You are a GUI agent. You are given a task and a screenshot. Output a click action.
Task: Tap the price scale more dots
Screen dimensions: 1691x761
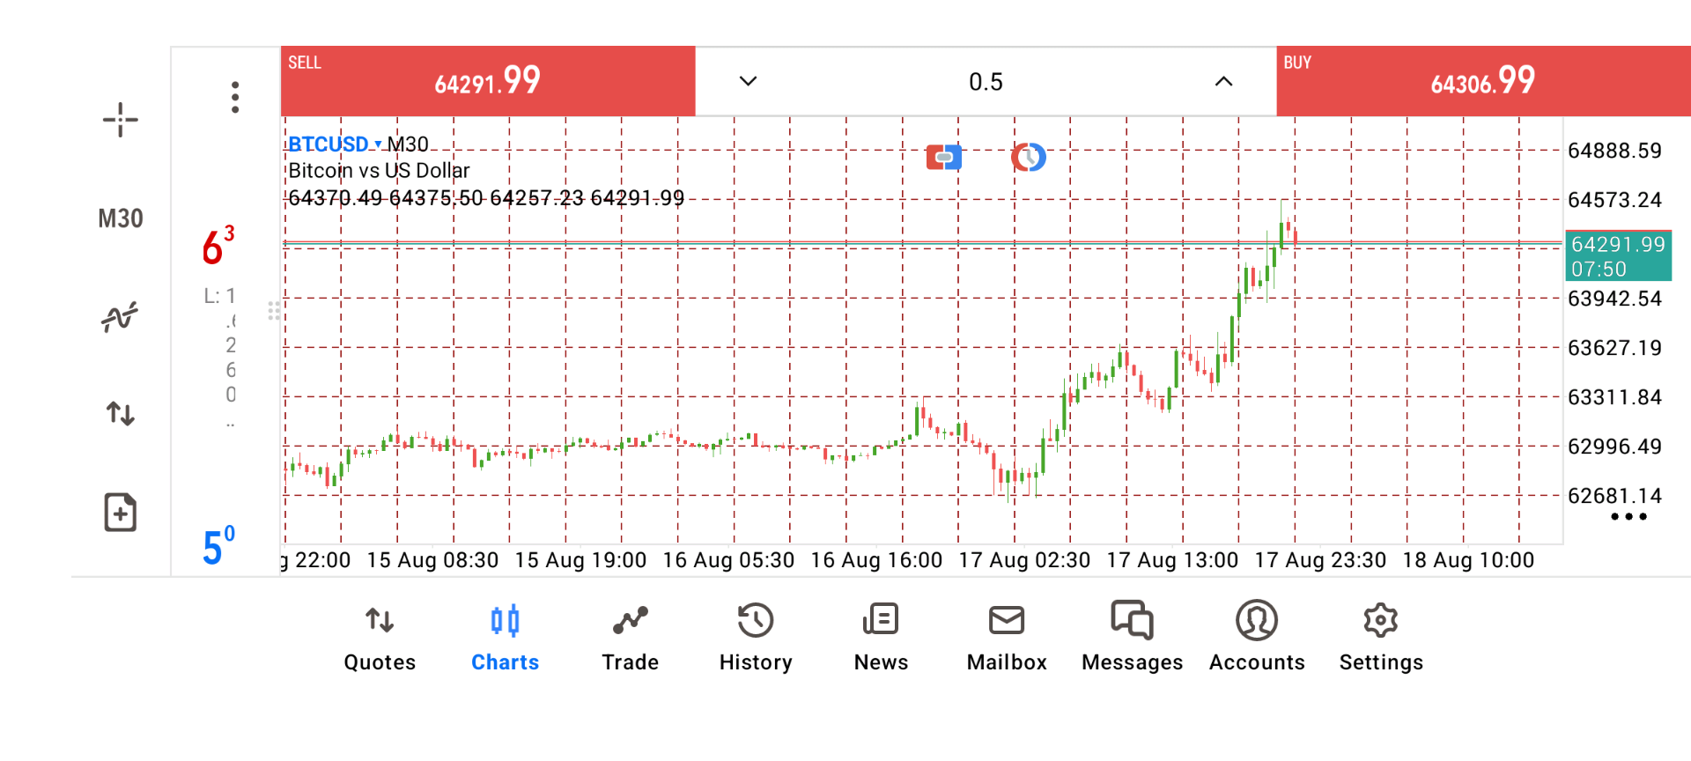[x=1628, y=517]
